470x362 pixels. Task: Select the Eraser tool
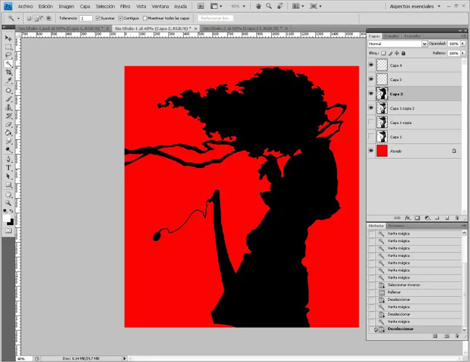pyautogui.click(x=8, y=124)
